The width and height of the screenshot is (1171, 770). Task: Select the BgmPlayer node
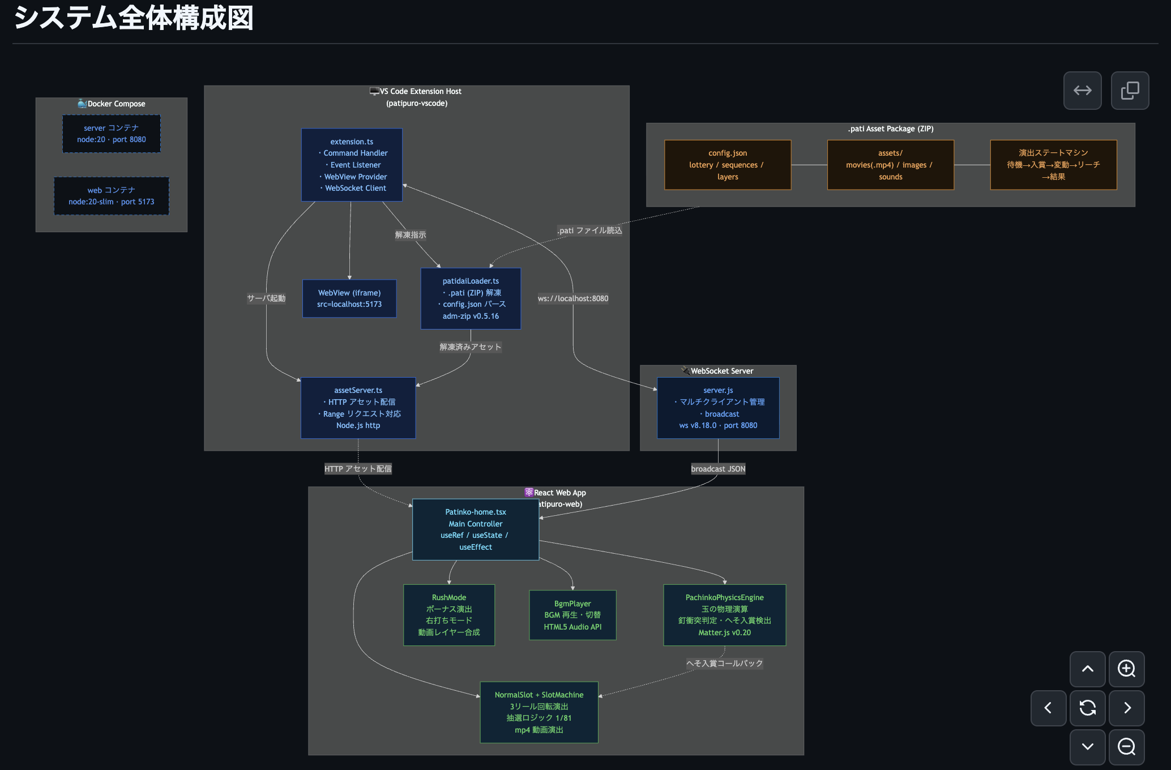click(572, 615)
